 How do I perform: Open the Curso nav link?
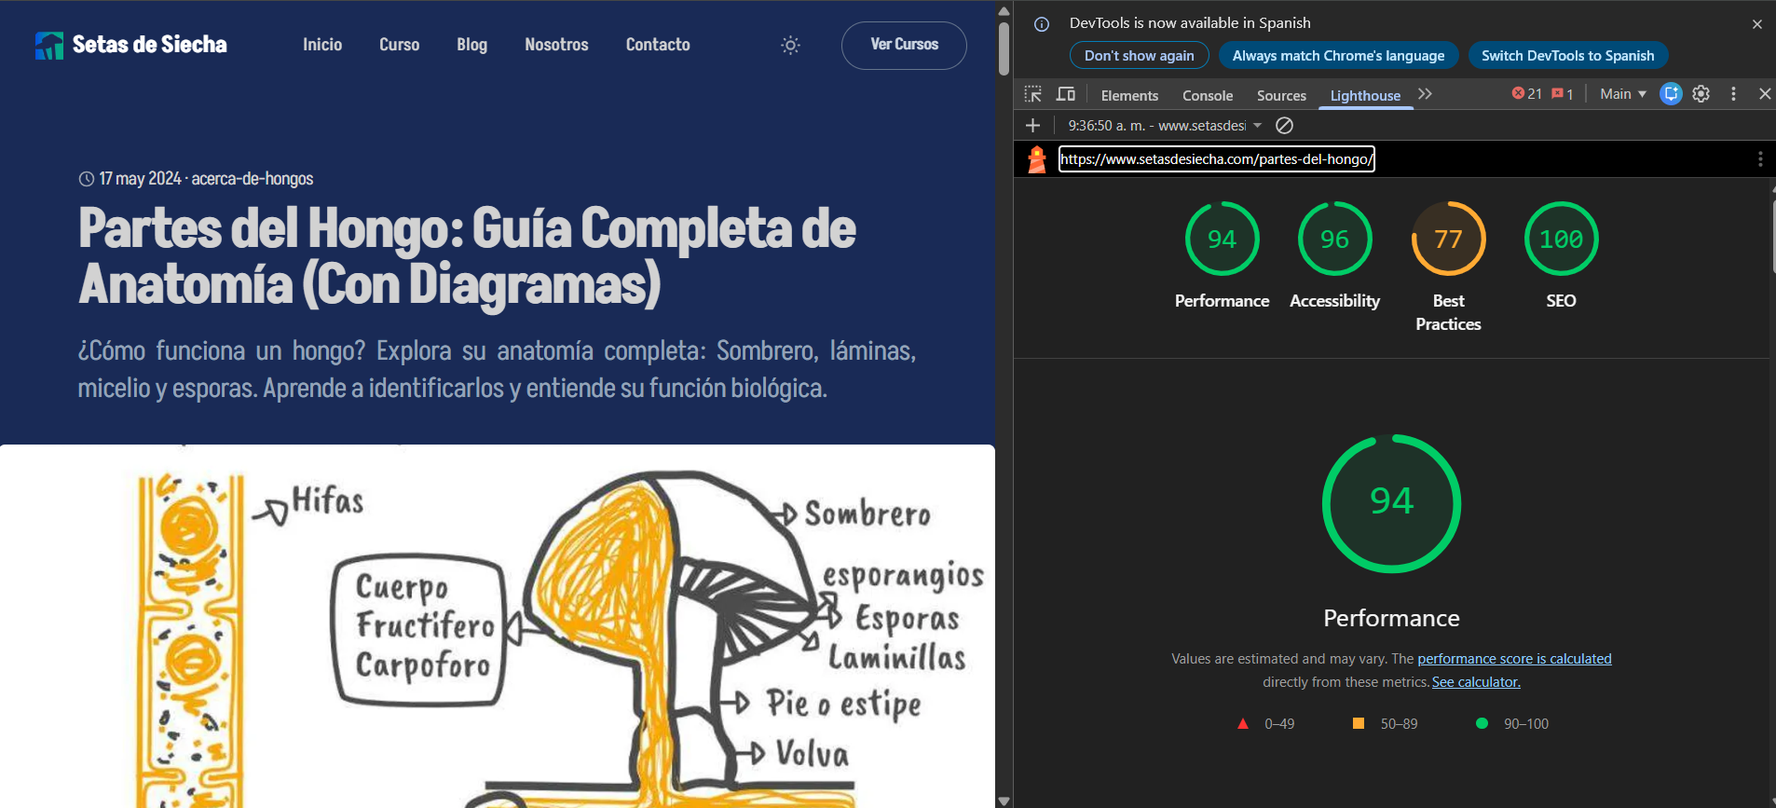pos(399,45)
